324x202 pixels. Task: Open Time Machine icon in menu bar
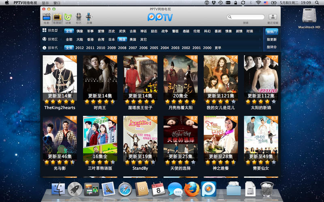[220, 3]
